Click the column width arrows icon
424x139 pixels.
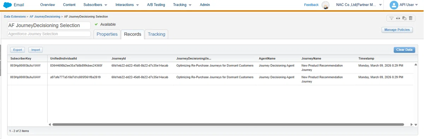(397, 18)
